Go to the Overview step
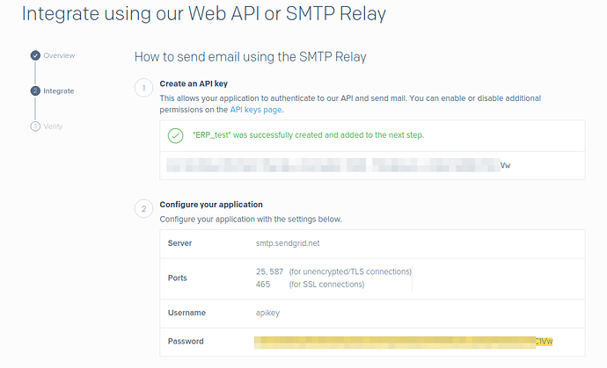 coord(59,56)
